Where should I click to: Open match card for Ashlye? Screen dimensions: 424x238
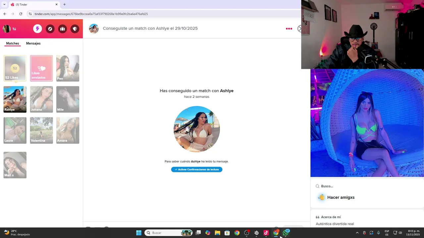pos(15,99)
